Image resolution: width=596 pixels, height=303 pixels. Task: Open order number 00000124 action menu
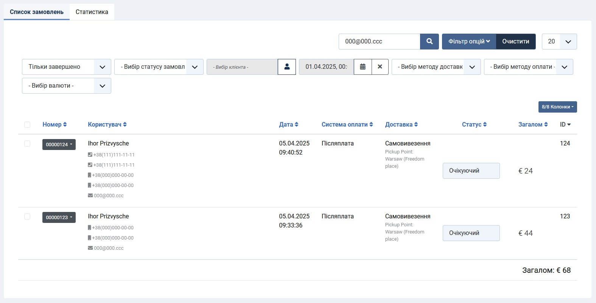(59, 145)
